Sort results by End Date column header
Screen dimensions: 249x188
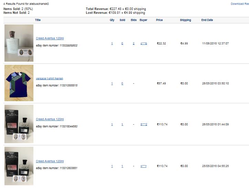[207, 20]
